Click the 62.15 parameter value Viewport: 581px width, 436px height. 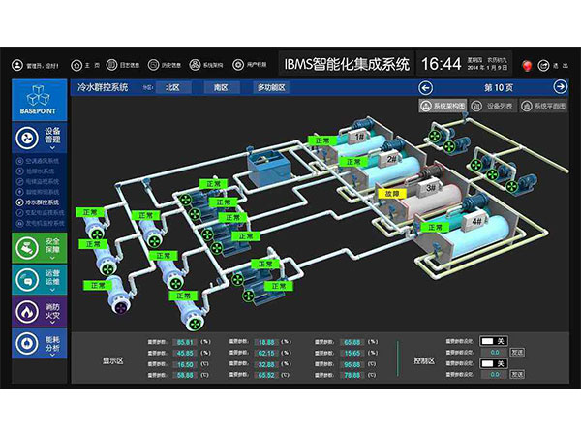(266, 354)
